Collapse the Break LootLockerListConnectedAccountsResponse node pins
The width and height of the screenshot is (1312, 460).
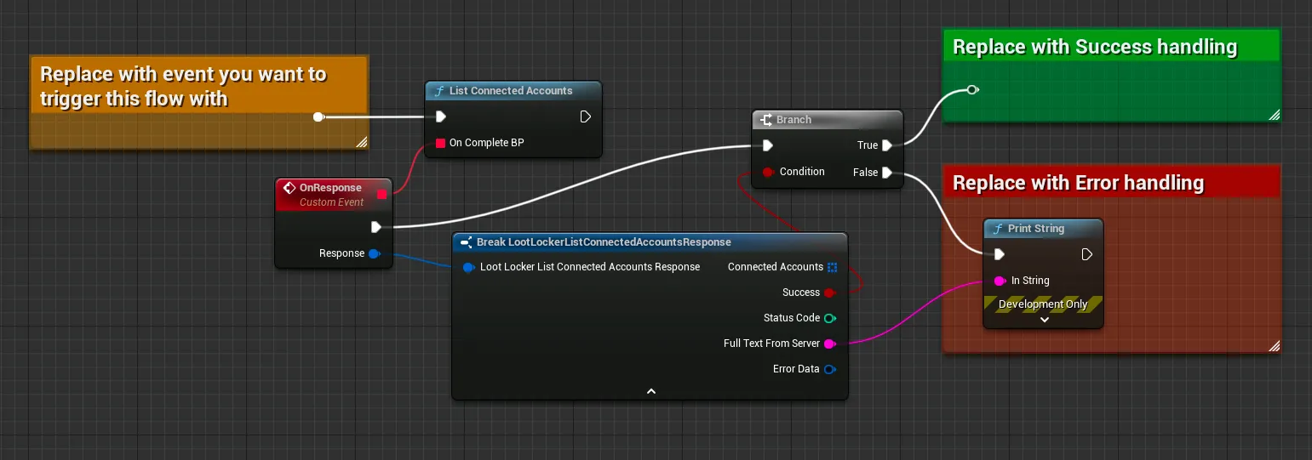tap(650, 391)
